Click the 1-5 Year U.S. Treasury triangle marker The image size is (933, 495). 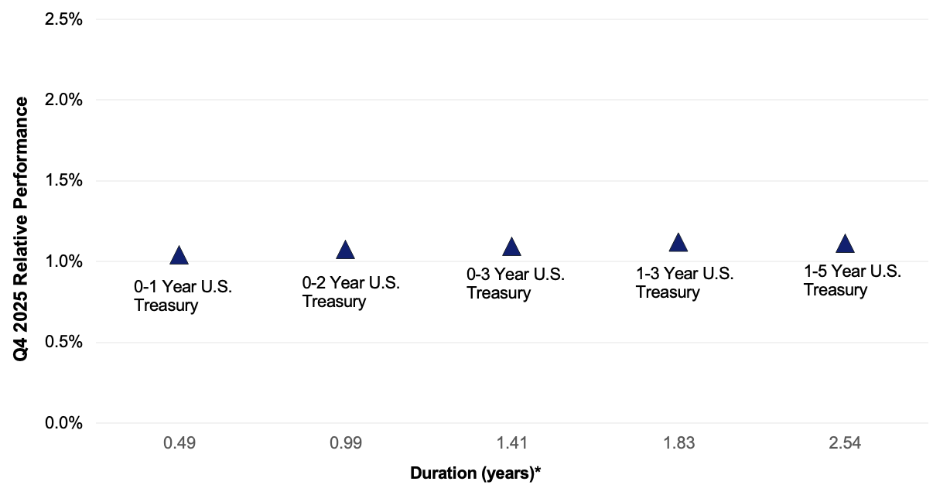pyautogui.click(x=845, y=244)
